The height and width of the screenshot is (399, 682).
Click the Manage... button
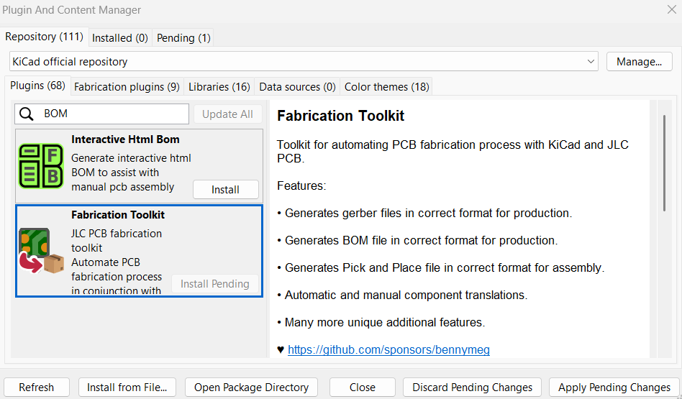[x=639, y=62]
